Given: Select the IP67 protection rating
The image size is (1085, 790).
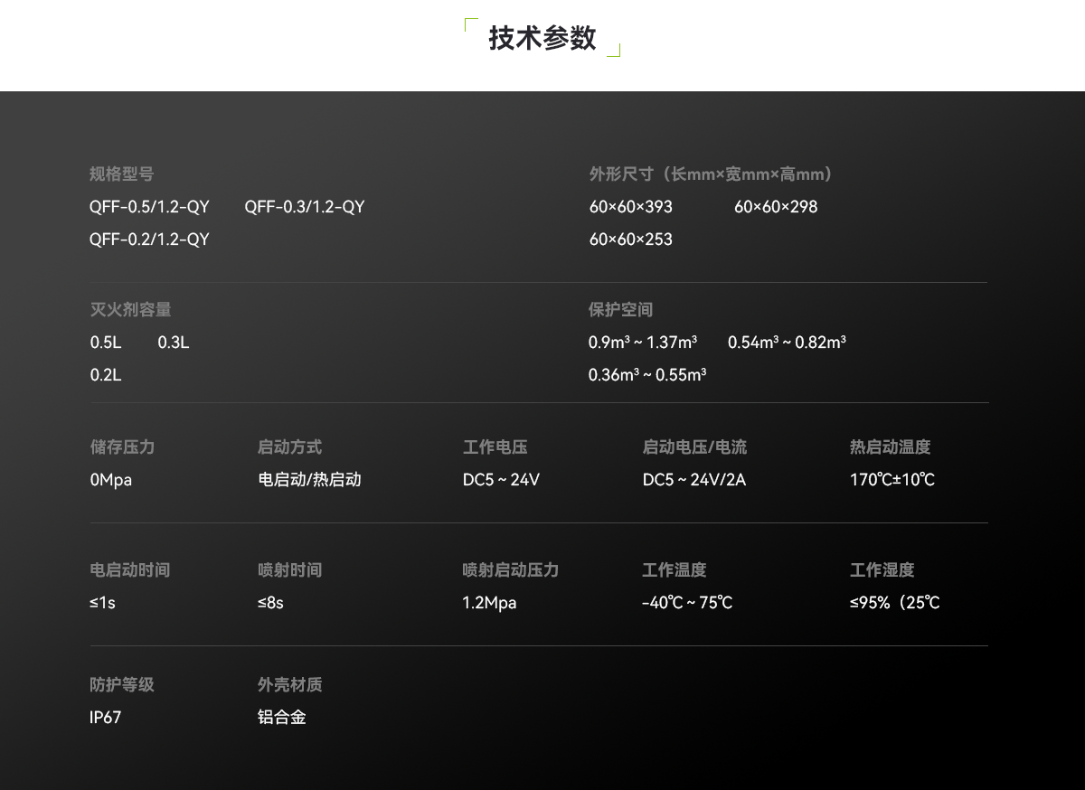Looking at the screenshot, I should (106, 717).
